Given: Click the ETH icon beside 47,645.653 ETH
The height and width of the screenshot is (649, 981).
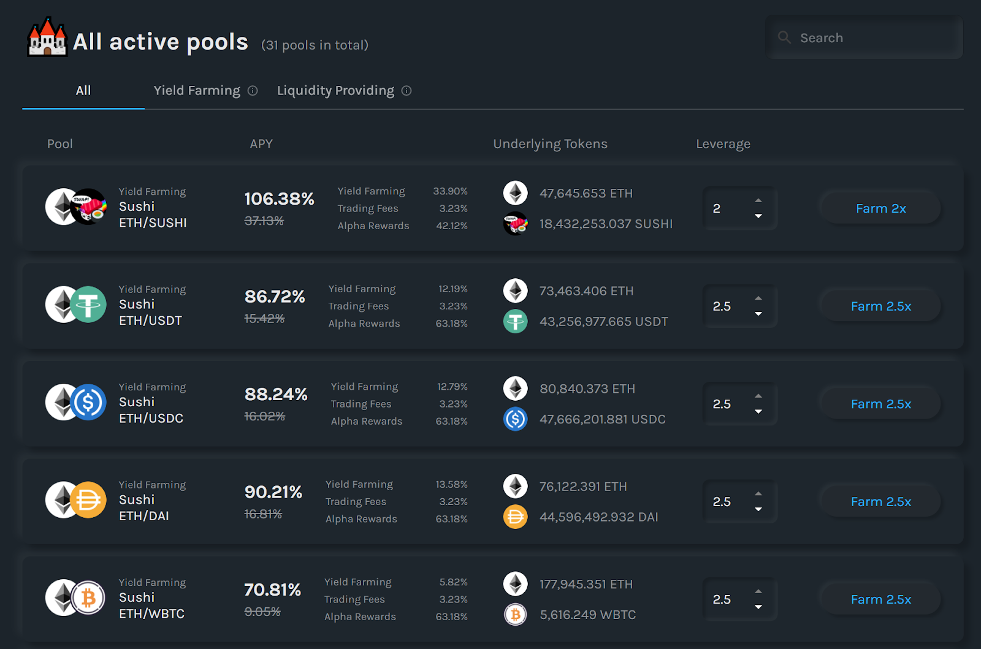Looking at the screenshot, I should coord(516,193).
